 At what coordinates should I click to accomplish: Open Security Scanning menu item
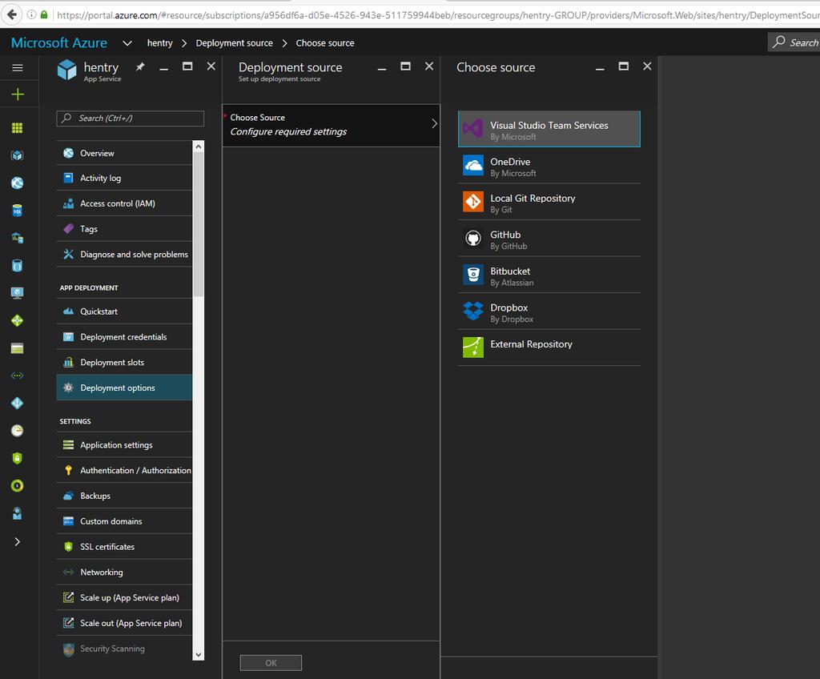point(124,649)
